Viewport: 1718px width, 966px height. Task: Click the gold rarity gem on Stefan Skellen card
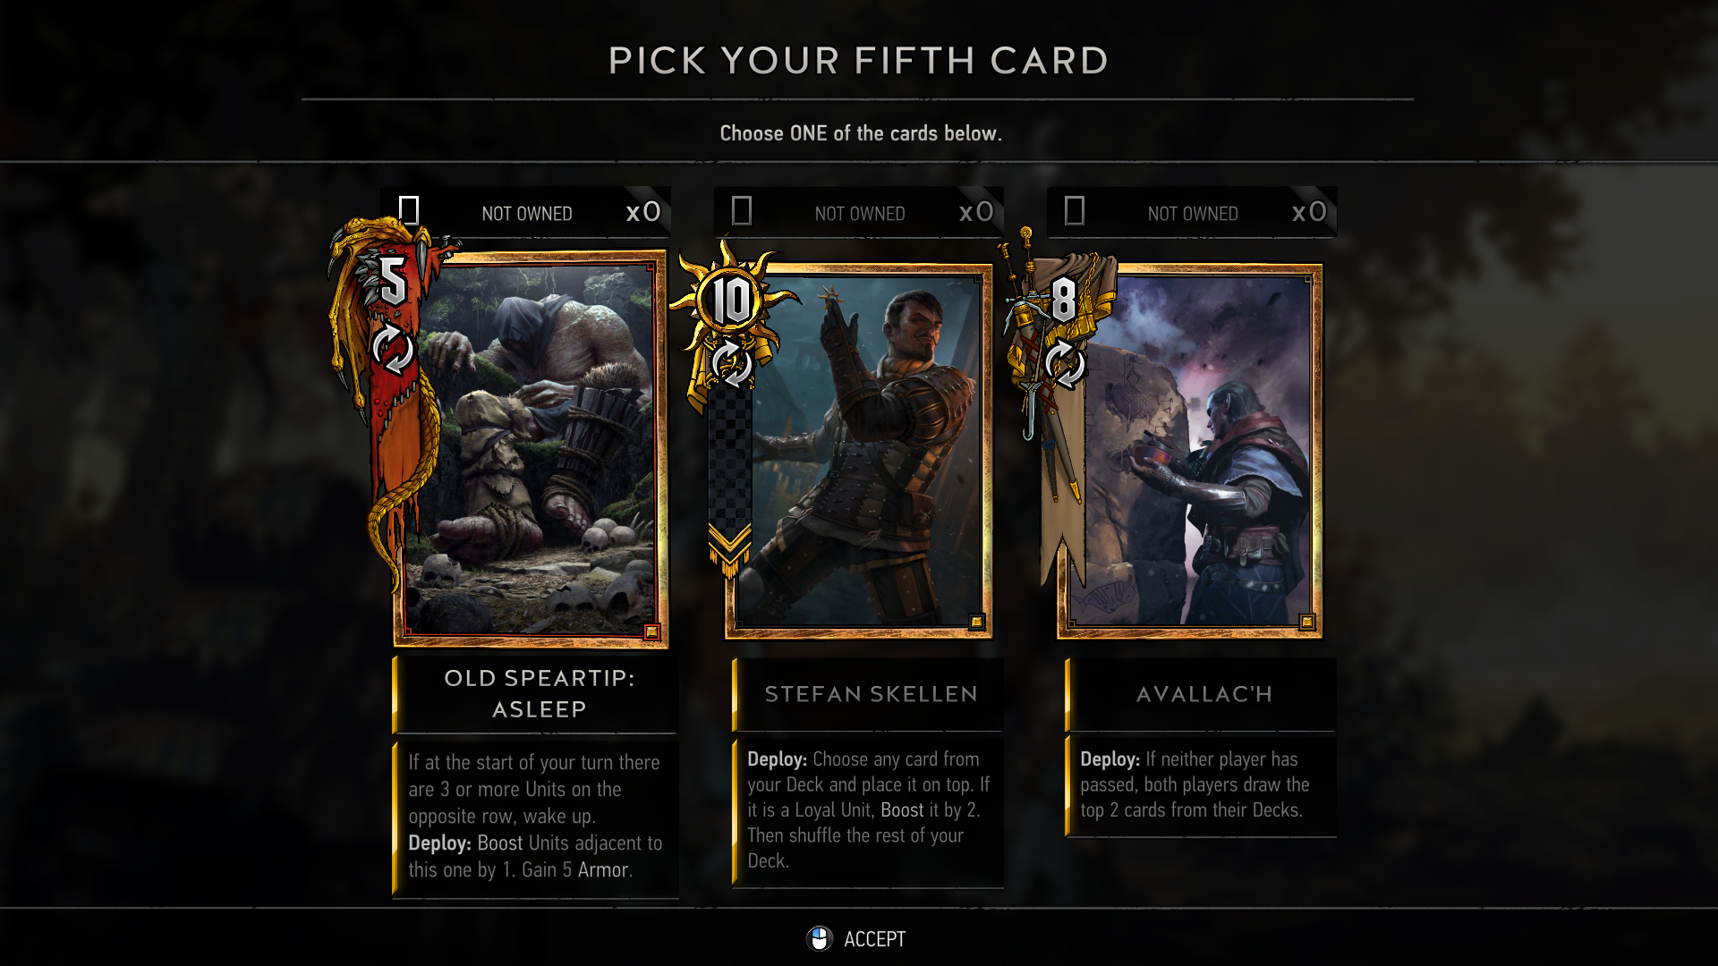[x=976, y=622]
